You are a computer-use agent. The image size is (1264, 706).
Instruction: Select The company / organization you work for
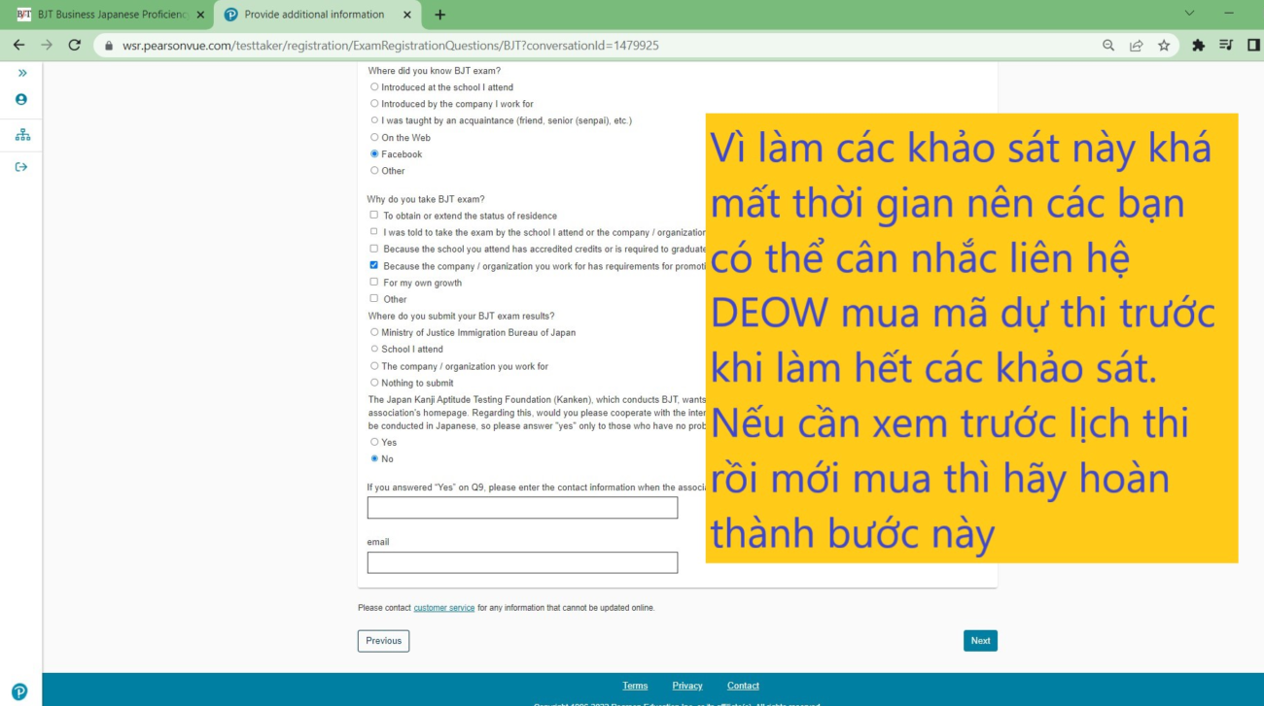pos(374,366)
